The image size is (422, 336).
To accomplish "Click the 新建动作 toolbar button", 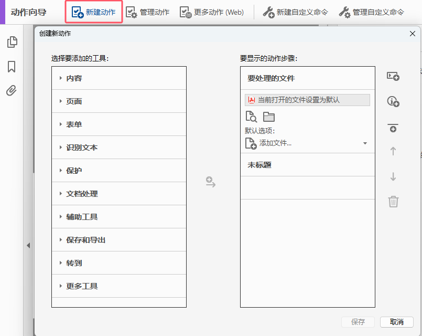I will 94,12.
